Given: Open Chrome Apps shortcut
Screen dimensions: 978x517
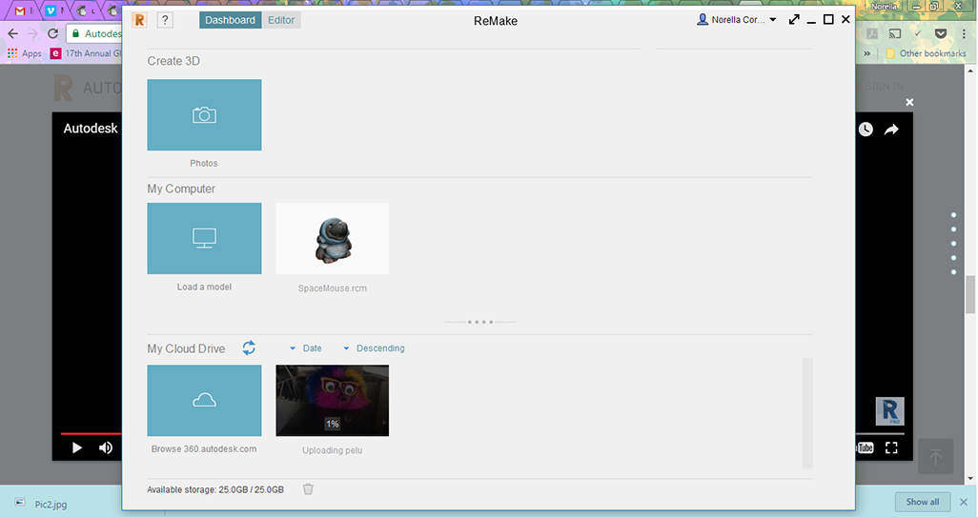Looking at the screenshot, I should pos(25,53).
